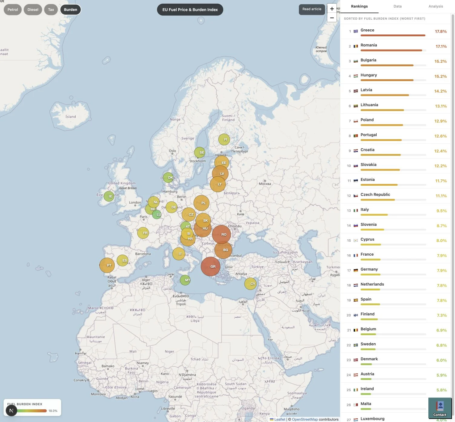Select Poland in the rankings list

point(395,121)
